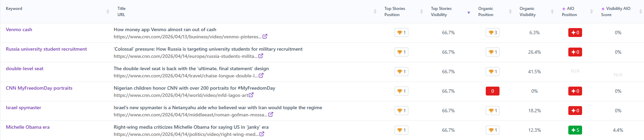Open external link icon for Russia students URL
This screenshot has width=644, height=140.
[x=261, y=56]
